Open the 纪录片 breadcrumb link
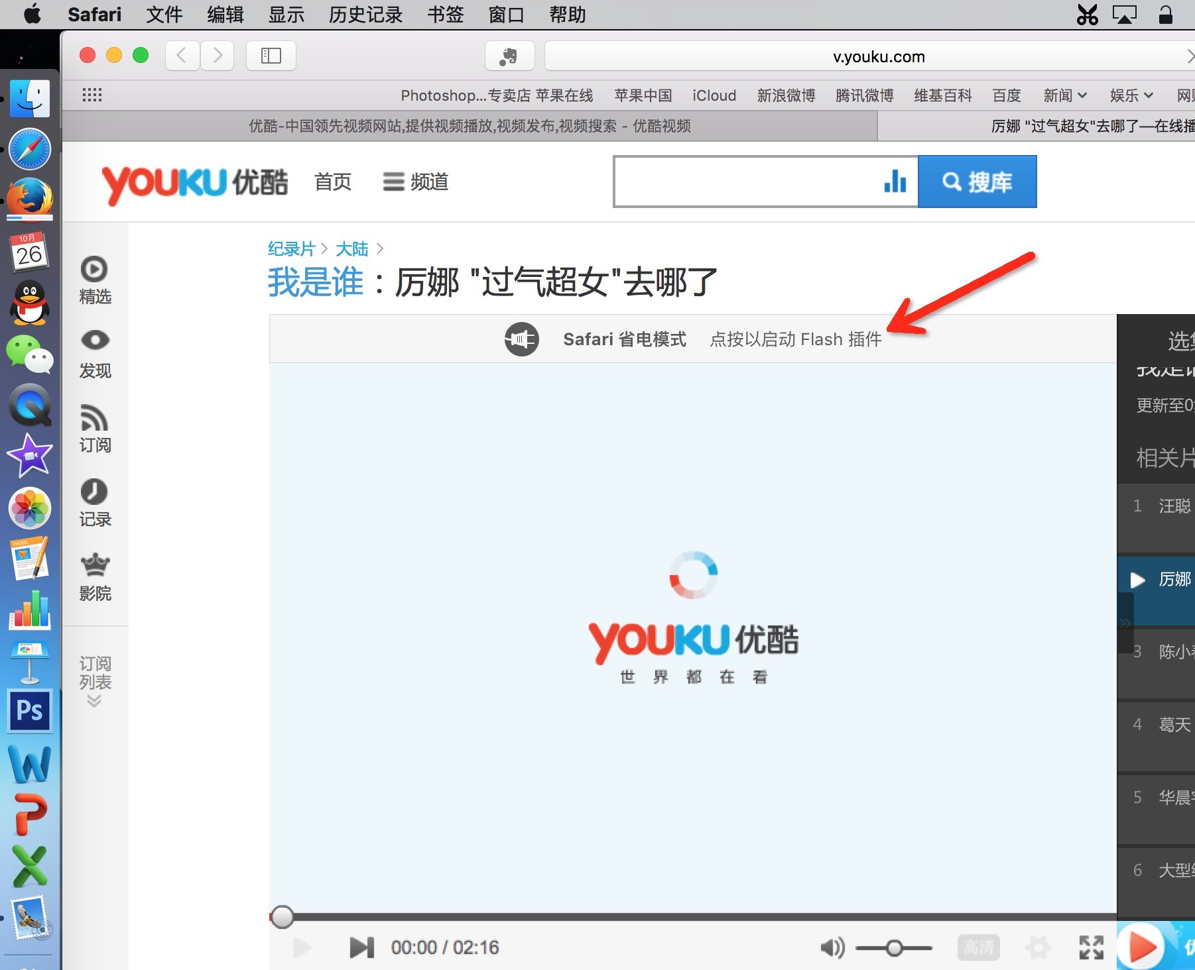 pos(291,248)
